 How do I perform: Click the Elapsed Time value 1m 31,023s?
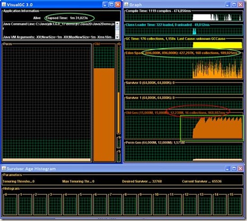tap(79, 18)
